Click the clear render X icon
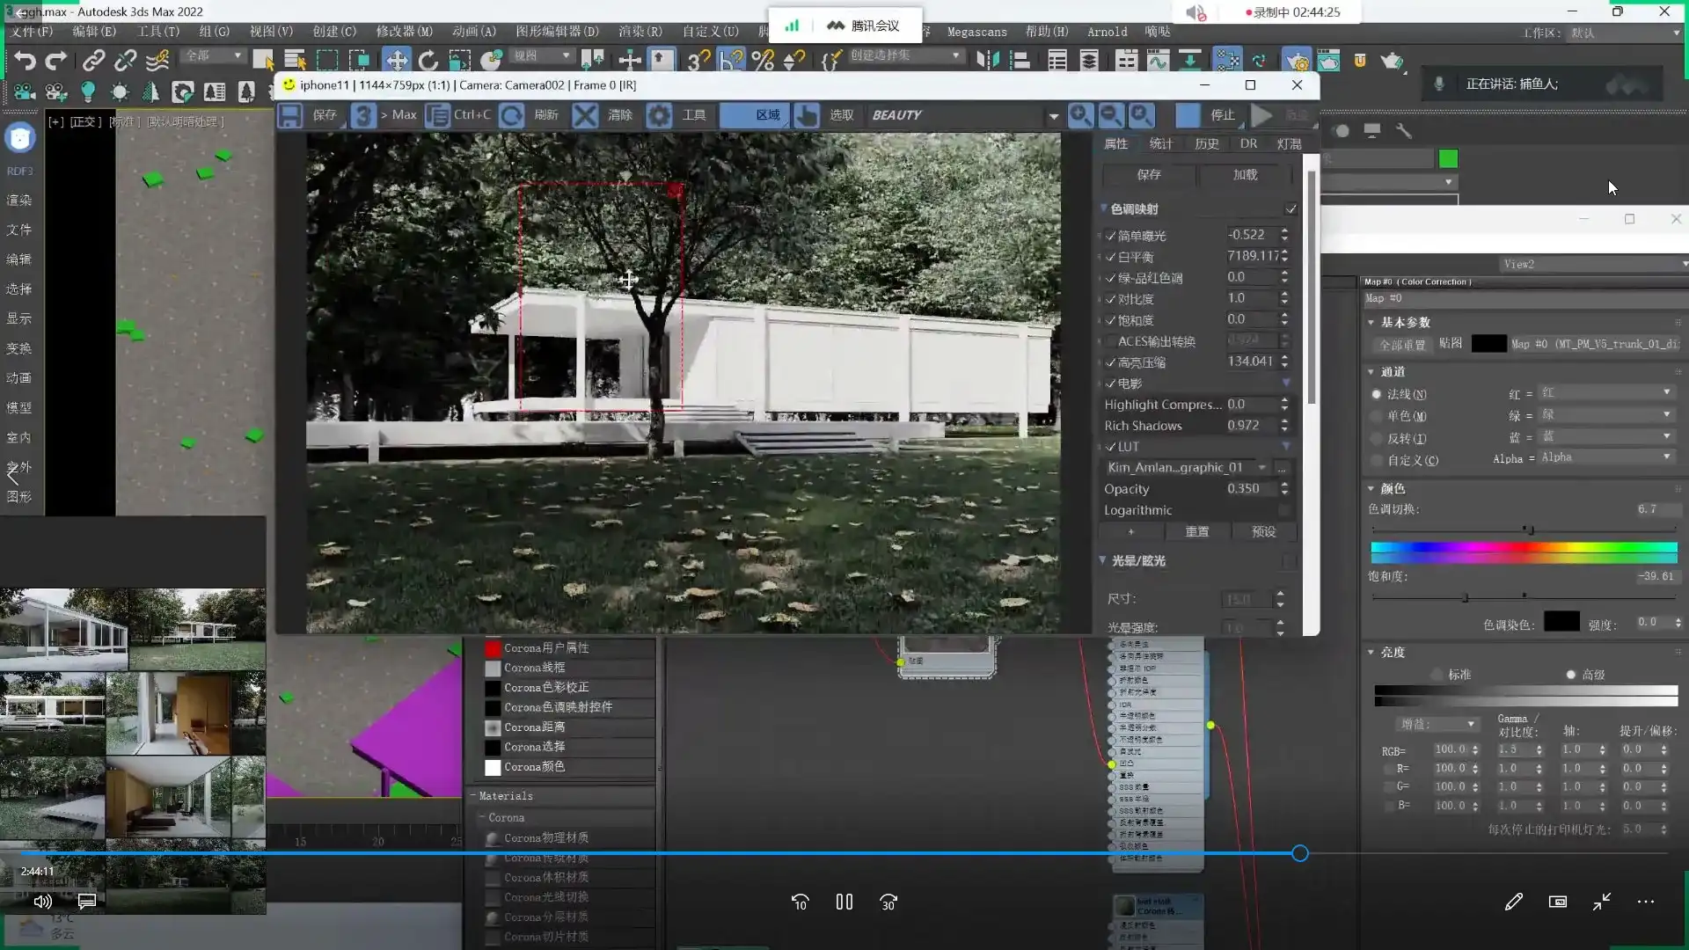Screen dimensions: 1689x950 (x=585, y=115)
